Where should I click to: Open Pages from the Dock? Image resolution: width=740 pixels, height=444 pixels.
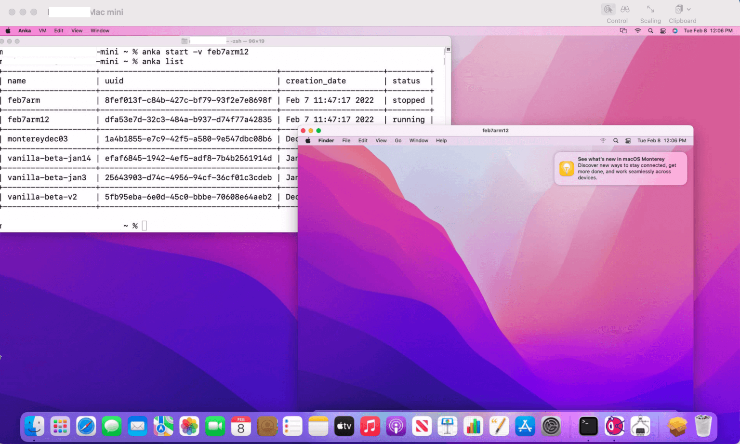(499, 426)
